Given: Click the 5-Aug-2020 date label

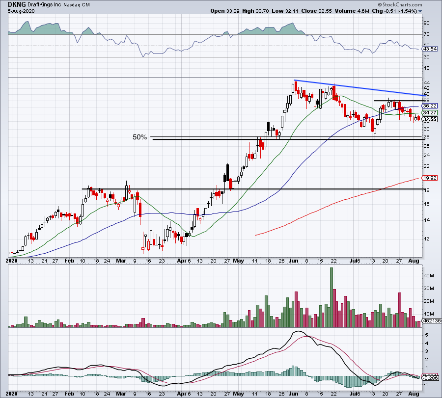Looking at the screenshot, I should pyautogui.click(x=21, y=11).
